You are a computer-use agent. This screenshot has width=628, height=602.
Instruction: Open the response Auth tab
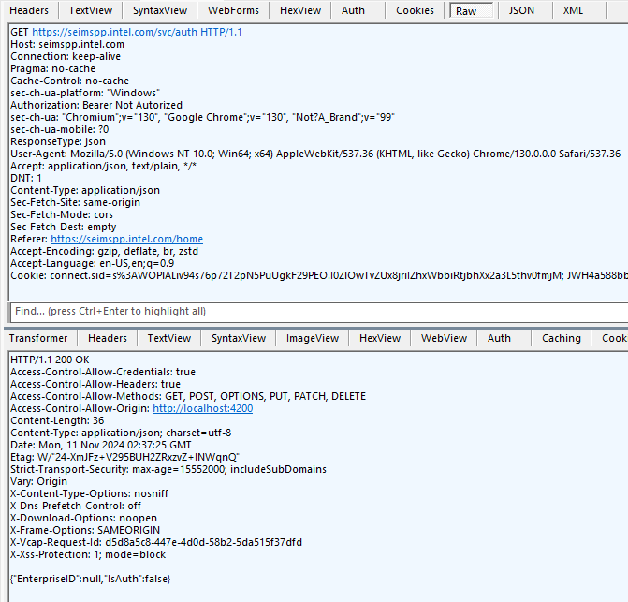coord(499,338)
